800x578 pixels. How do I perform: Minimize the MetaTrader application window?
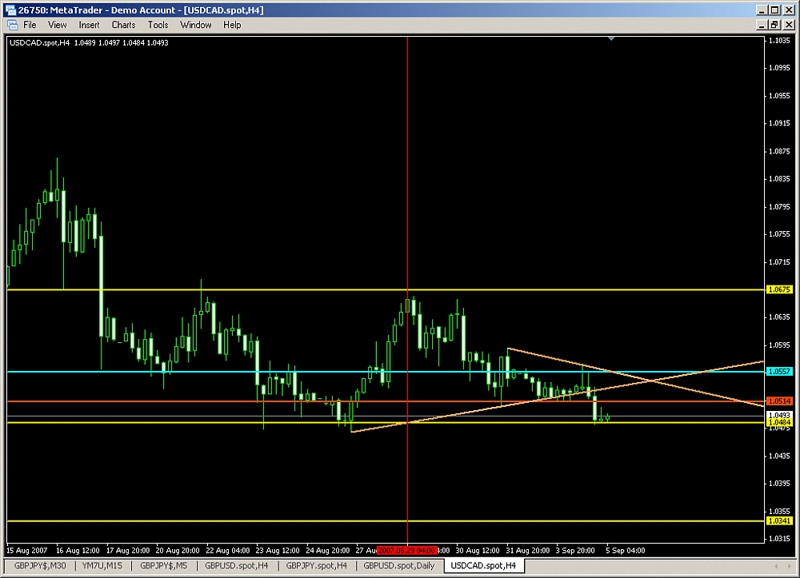coord(762,10)
